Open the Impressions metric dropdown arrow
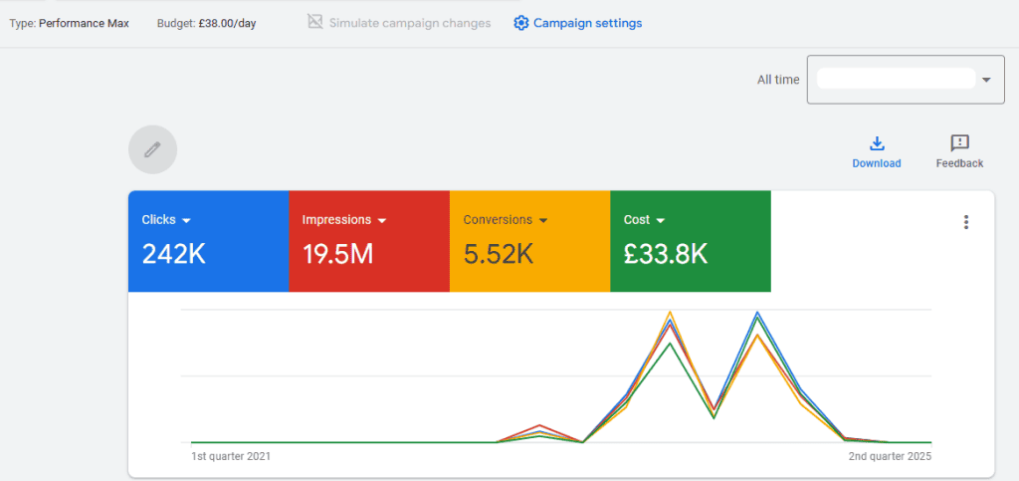 pyautogui.click(x=381, y=220)
